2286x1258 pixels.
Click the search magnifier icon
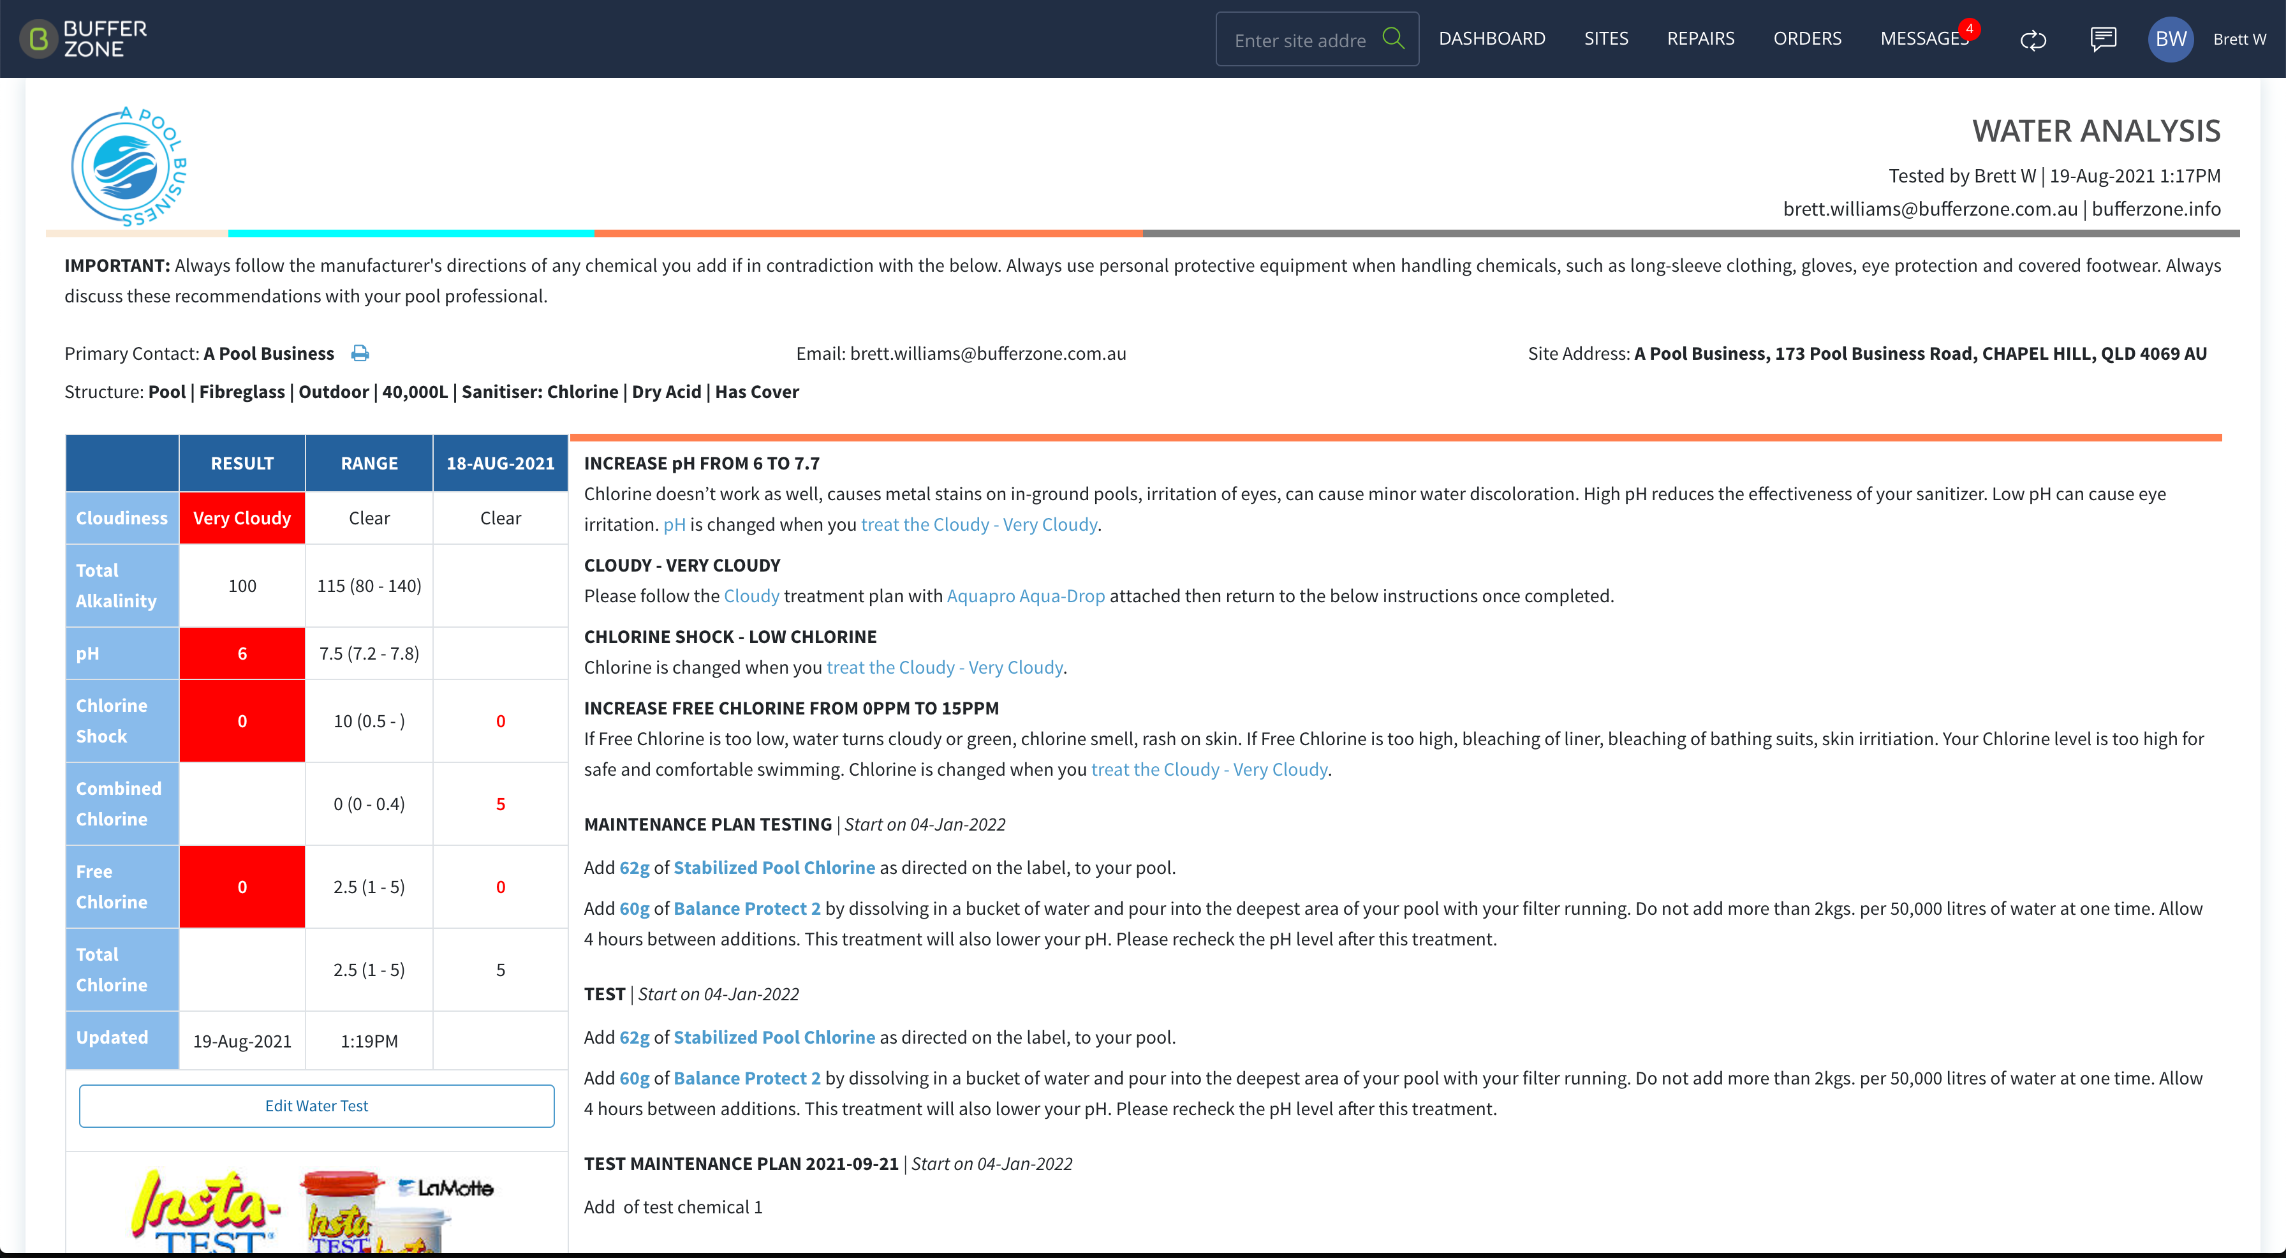click(1393, 38)
